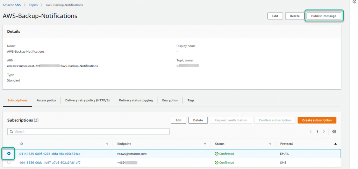Click the AWS-Backup-Notifications page heading
Screen dimensions: 358x169
pyautogui.click(x=40, y=16)
